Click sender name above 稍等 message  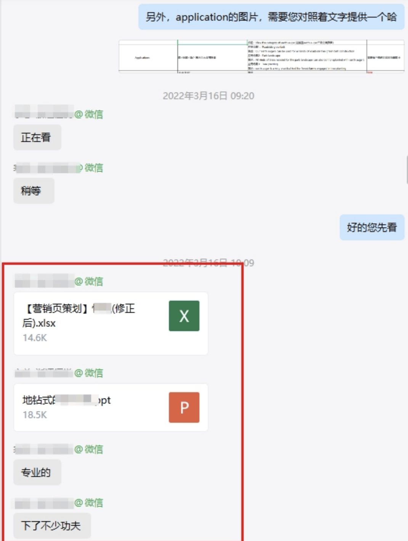[59, 167]
